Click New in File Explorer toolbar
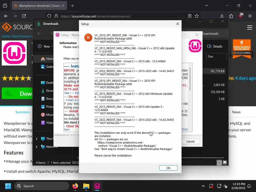The image size is (256, 192). pyautogui.click(x=45, y=46)
